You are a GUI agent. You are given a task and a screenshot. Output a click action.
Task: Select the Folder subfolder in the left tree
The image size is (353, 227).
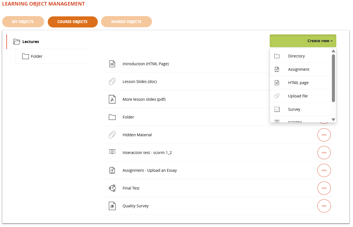[x=36, y=56]
